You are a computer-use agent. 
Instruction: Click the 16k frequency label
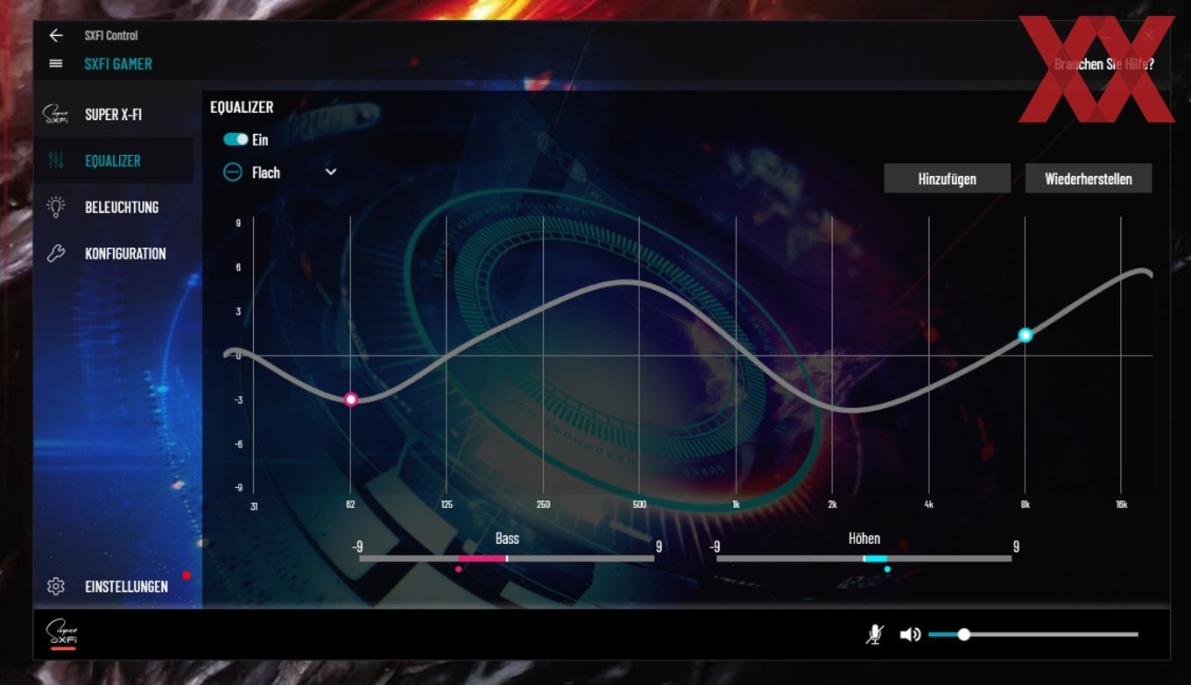(1122, 505)
